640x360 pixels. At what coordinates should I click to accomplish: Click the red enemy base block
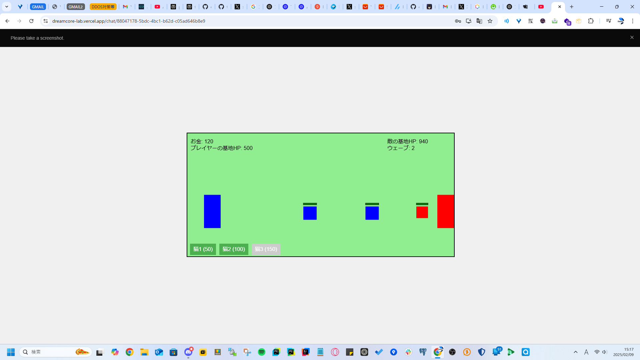[446, 211]
